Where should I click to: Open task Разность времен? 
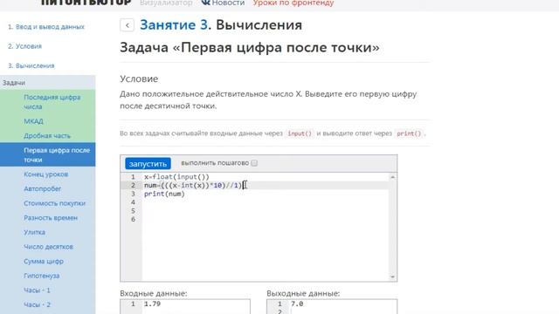click(51, 218)
